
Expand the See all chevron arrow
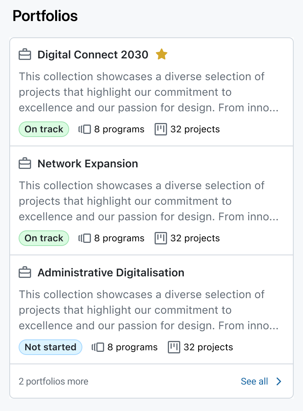pos(278,381)
